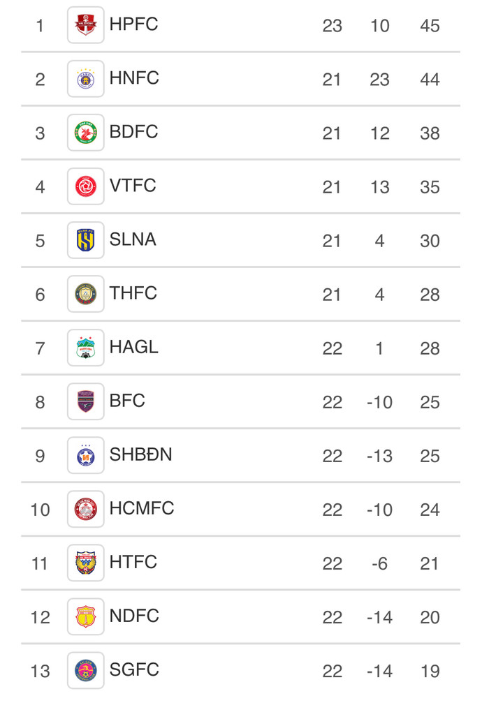Select the green BDFC team badge
Screen dimensions: 489x719
click(x=85, y=133)
